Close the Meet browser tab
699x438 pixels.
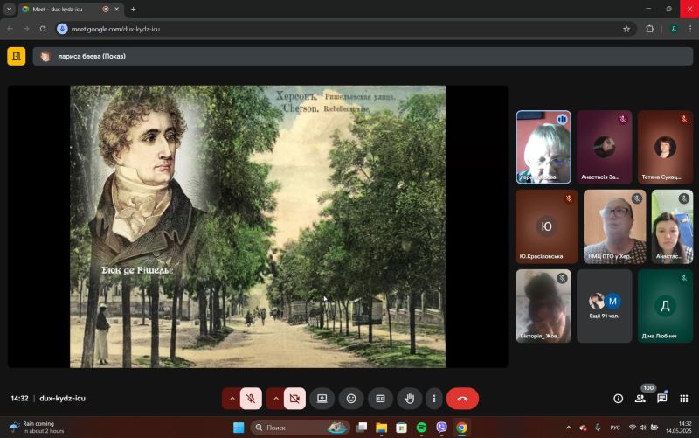click(117, 9)
